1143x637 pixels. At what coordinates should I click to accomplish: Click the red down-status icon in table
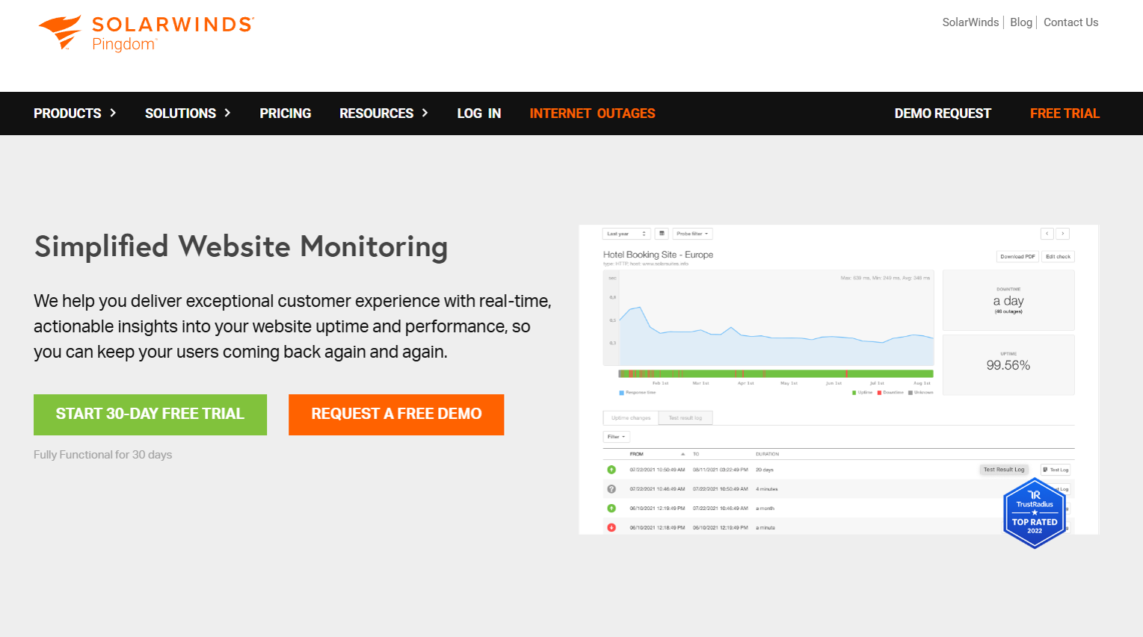tap(611, 527)
